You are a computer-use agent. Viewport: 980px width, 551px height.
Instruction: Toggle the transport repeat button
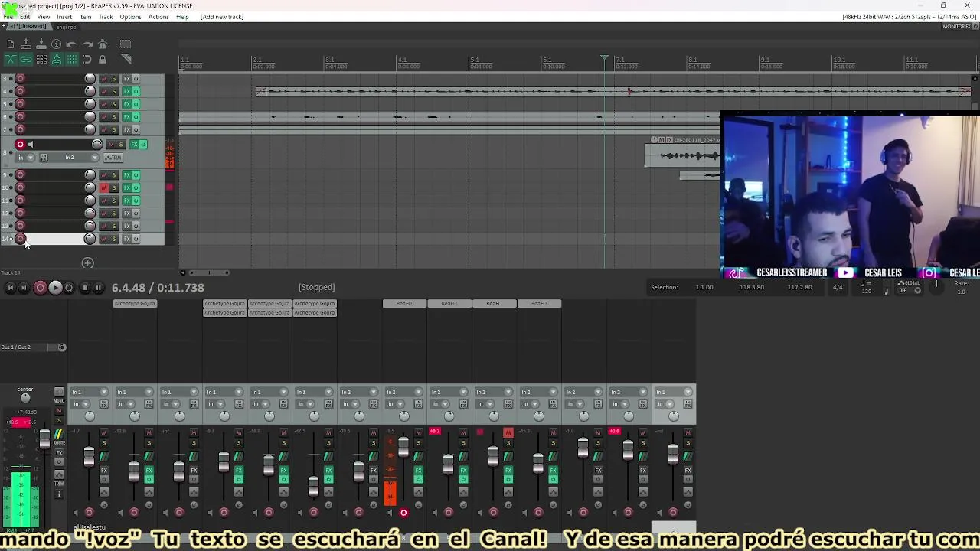[69, 288]
